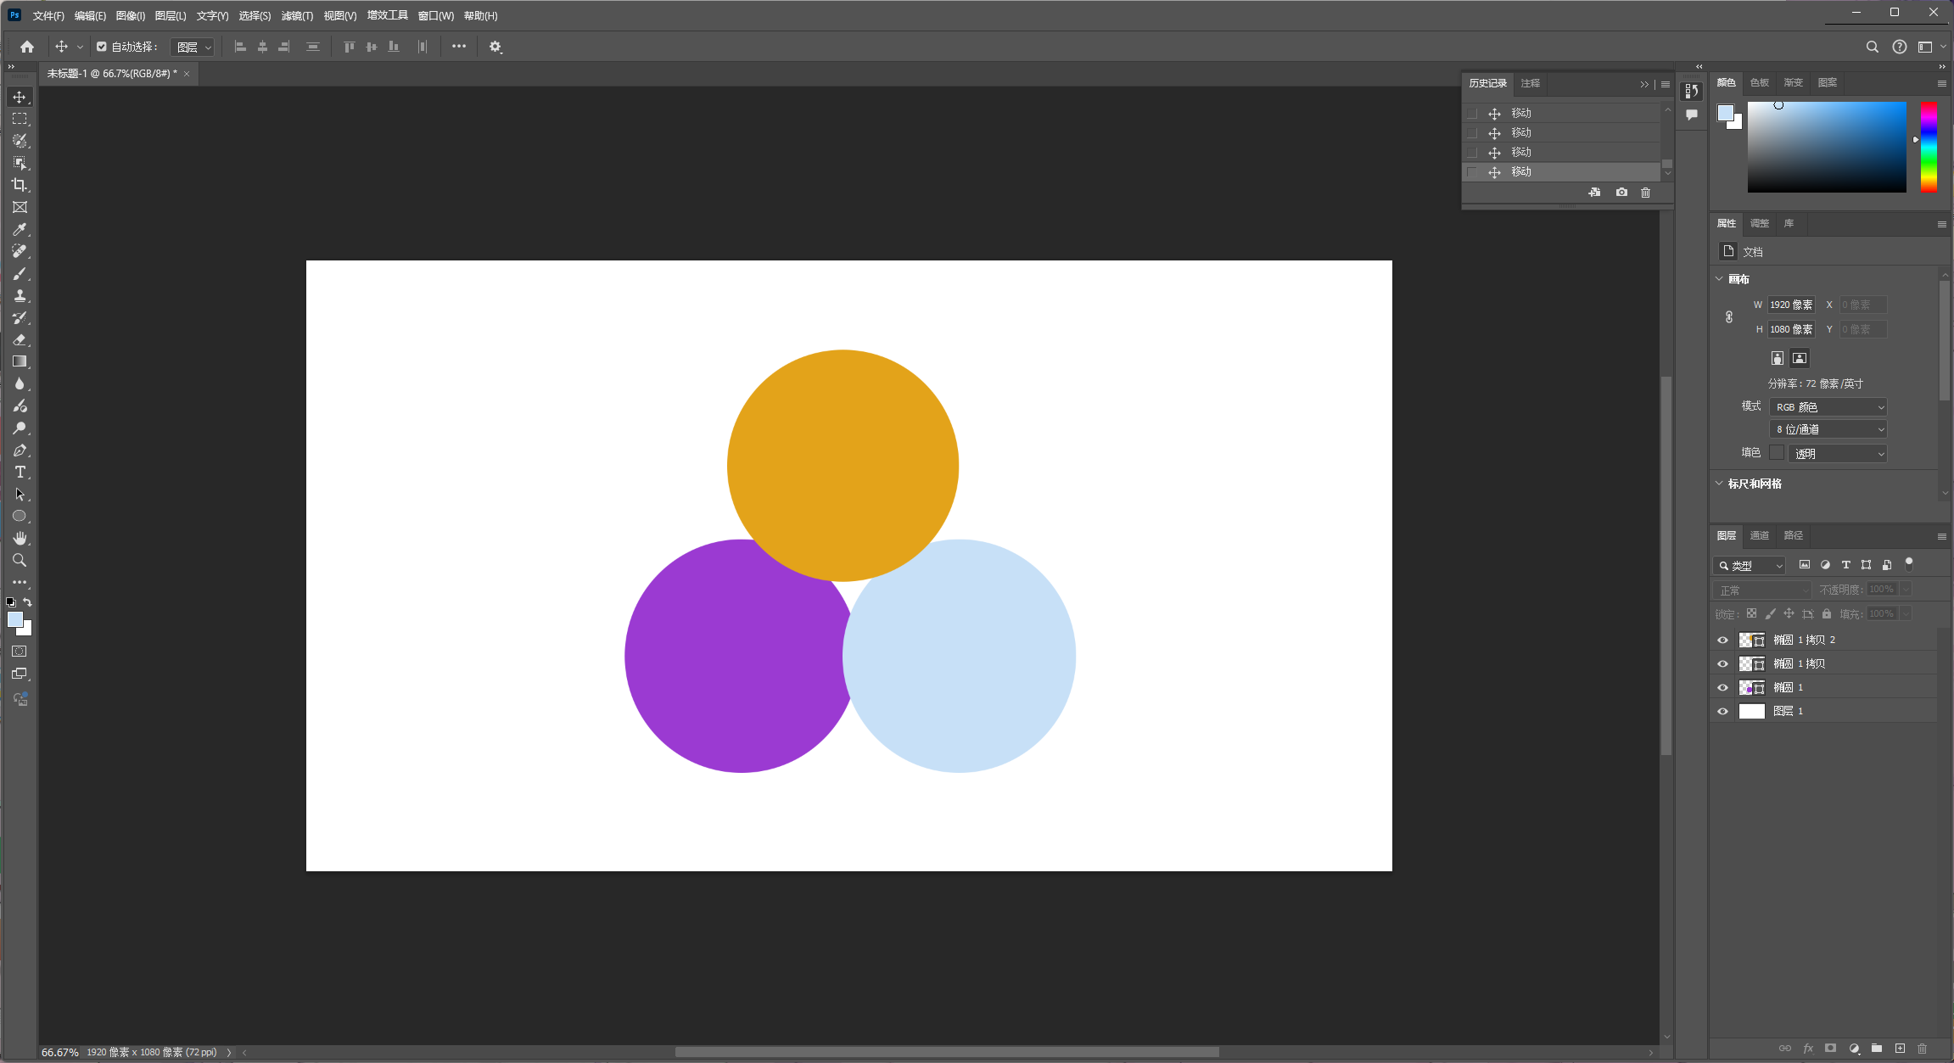Viewport: 1954px width, 1063px height.
Task: Toggle the canvas width-height link icon
Action: 1729,317
